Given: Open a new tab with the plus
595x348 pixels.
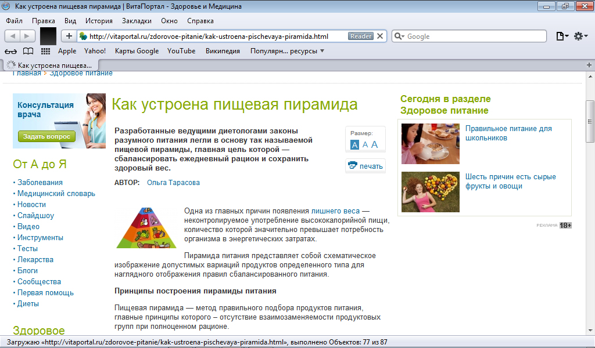Looking at the screenshot, I should pyautogui.click(x=589, y=65).
